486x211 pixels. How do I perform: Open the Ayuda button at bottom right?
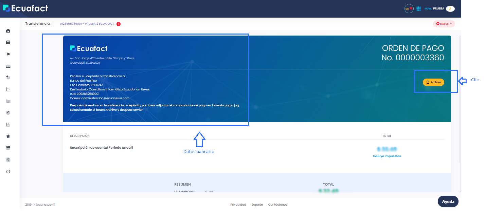tap(448, 201)
